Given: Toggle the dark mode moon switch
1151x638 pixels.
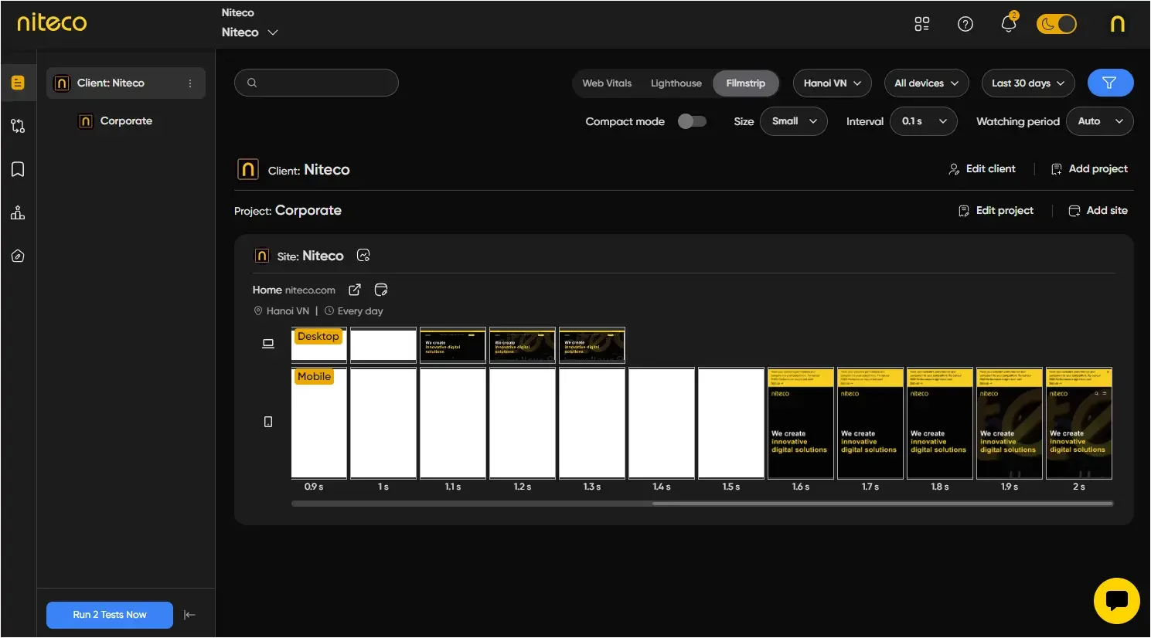Looking at the screenshot, I should [1056, 24].
